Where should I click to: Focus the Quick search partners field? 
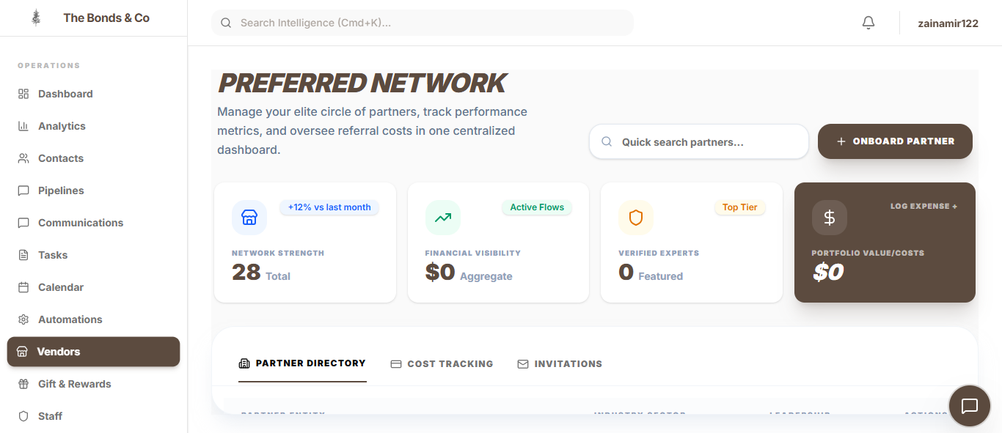click(704, 142)
